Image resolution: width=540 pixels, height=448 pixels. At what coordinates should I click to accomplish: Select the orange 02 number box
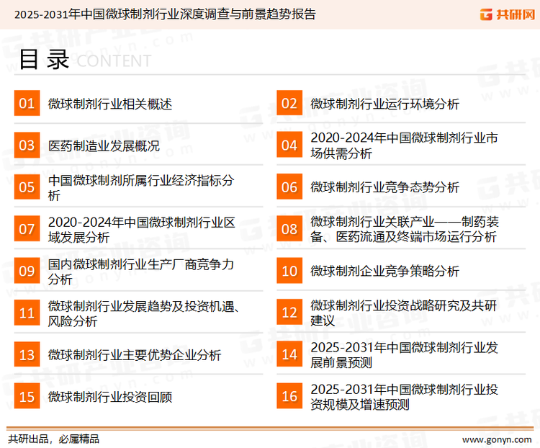pos(289,104)
